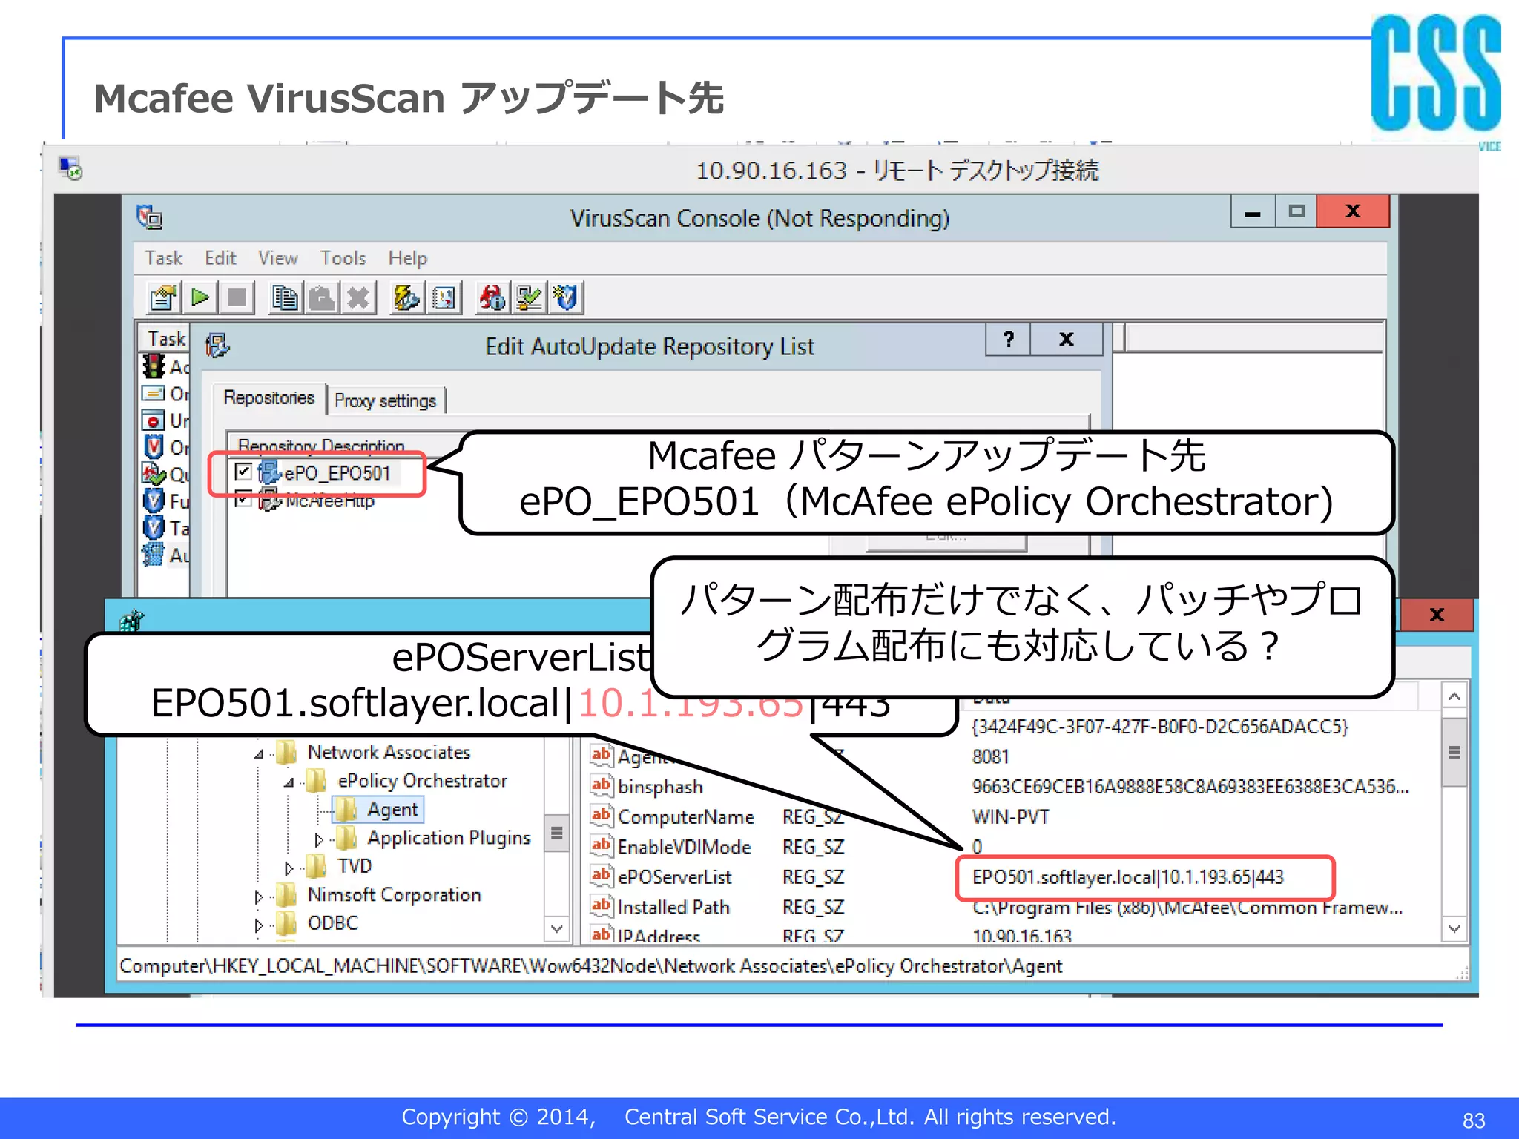Image resolution: width=1519 pixels, height=1139 pixels.
Task: Select the Ta row blue shield icon
Action: click(154, 528)
